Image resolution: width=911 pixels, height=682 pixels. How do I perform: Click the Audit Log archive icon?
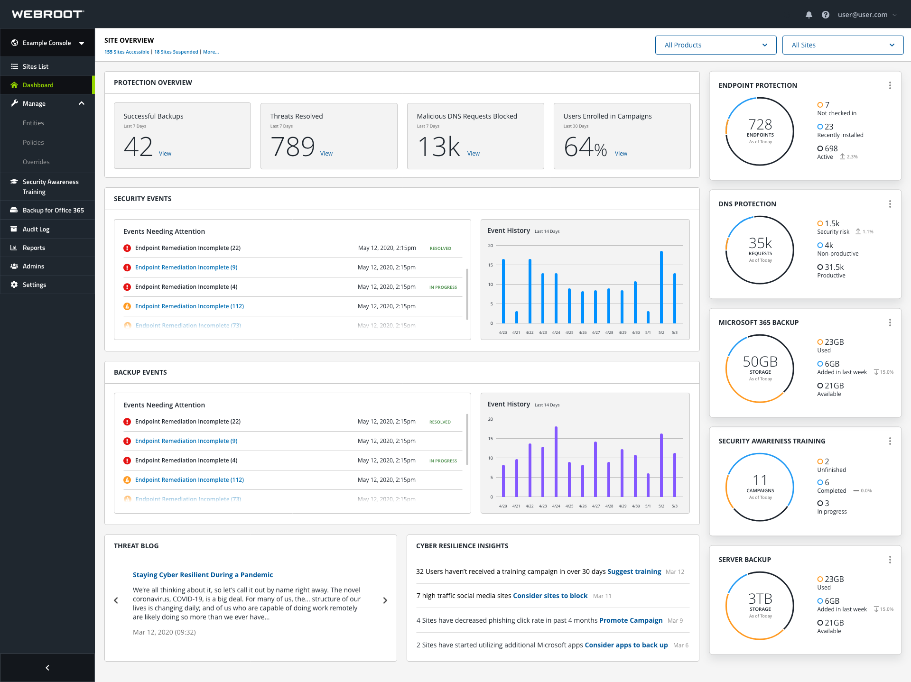tap(14, 229)
